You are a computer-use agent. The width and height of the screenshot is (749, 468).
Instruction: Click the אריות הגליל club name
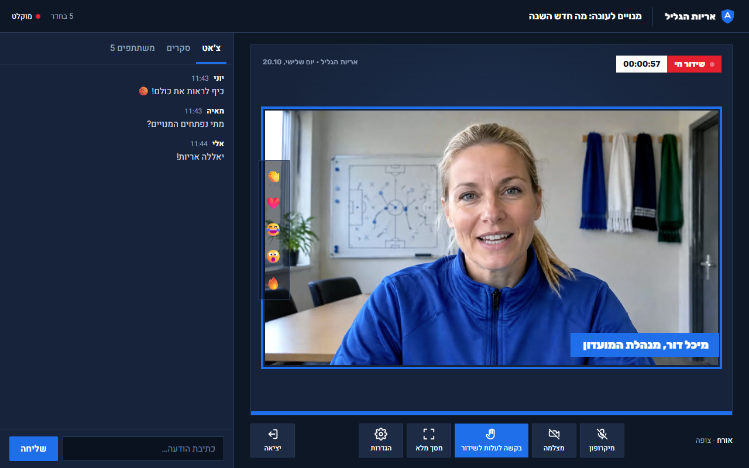690,16
